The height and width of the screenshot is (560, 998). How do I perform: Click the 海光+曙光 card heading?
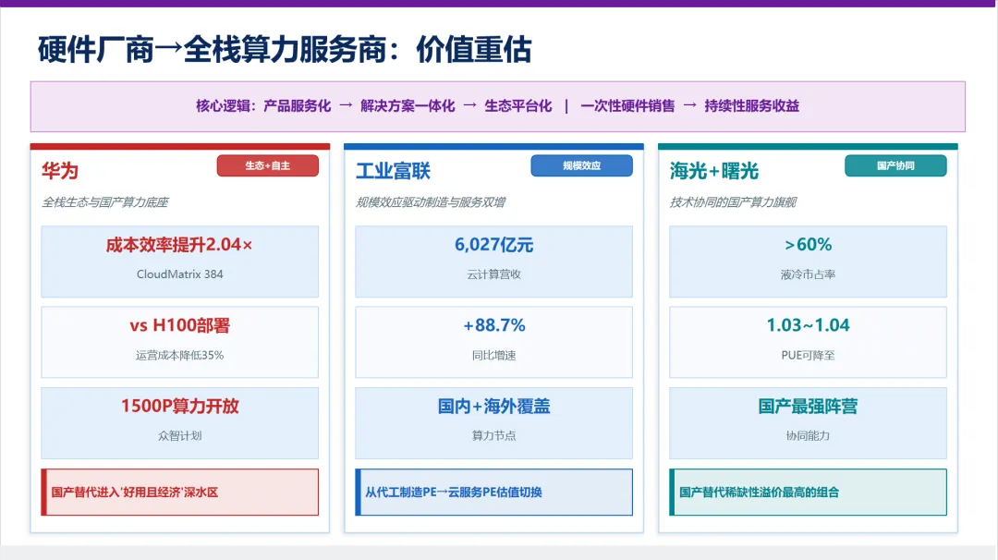714,171
